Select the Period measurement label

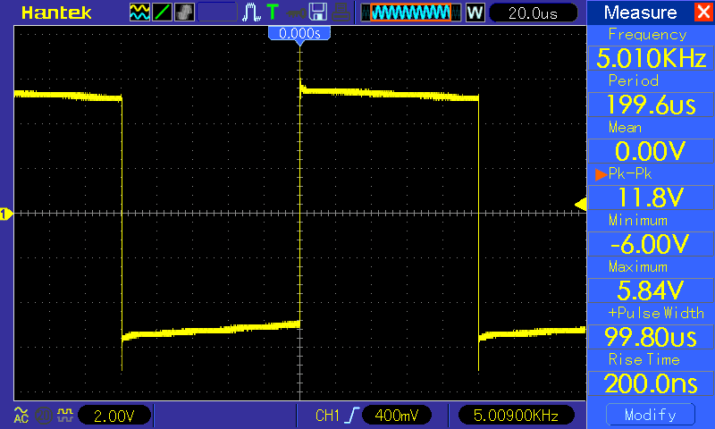click(x=634, y=80)
